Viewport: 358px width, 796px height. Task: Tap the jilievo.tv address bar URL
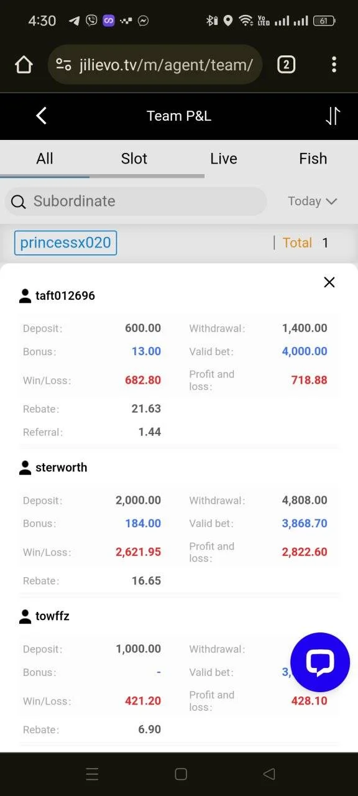coord(166,65)
